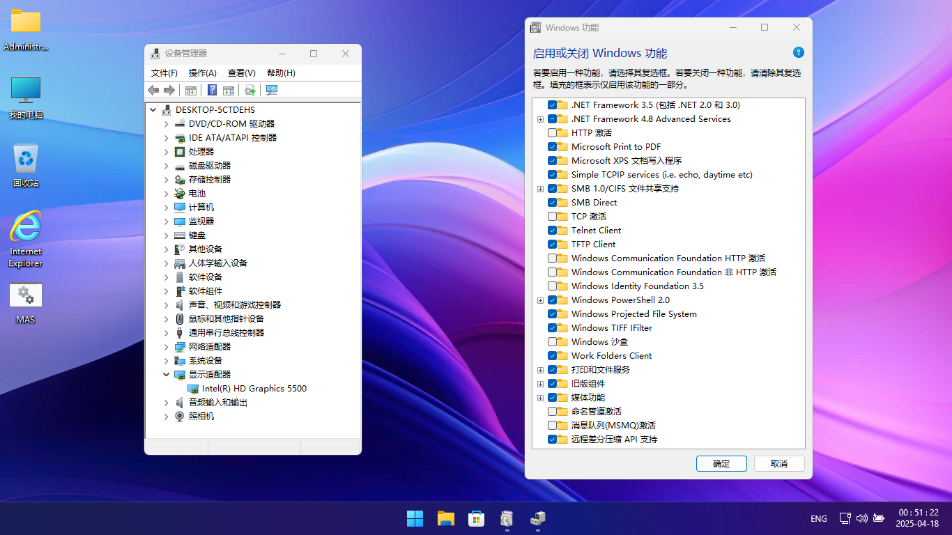Uncheck the Telnet Client checkbox
Image resolution: width=952 pixels, height=535 pixels.
(552, 230)
